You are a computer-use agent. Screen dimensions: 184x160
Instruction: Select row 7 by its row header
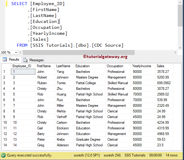click(5, 106)
